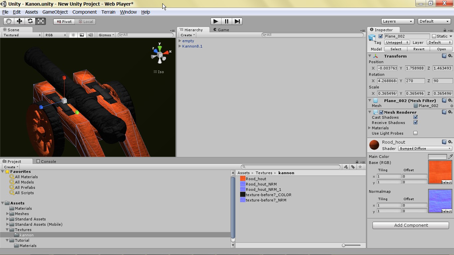
Task: Open the Textured draw mode dropdown
Action: [x=22, y=35]
